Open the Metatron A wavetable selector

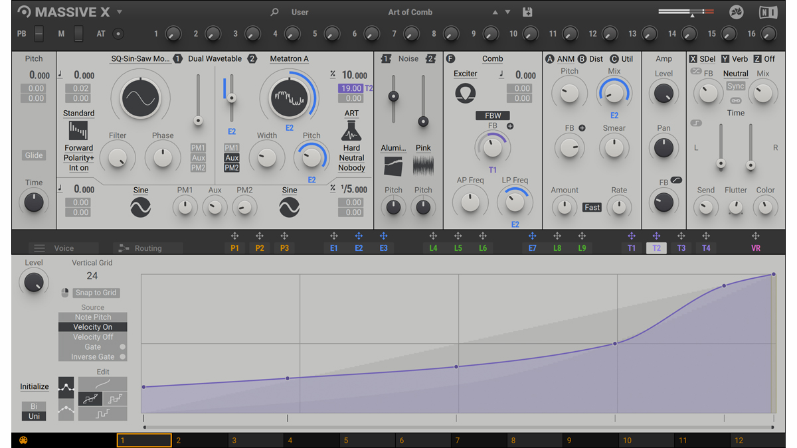pos(289,58)
